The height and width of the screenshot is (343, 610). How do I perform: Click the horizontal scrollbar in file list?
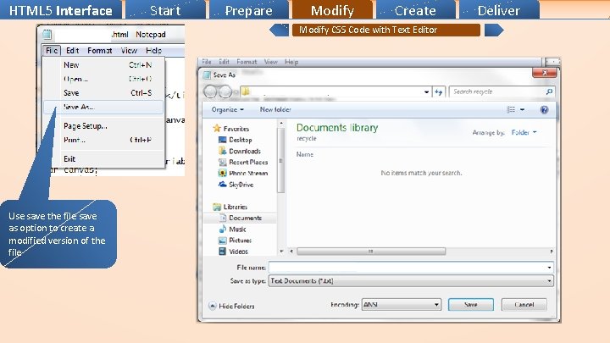tap(371, 252)
